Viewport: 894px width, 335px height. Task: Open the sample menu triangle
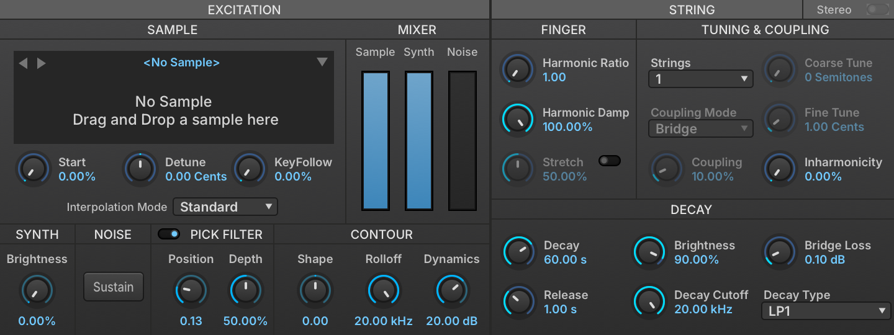coord(322,61)
